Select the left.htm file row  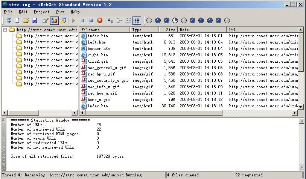click(x=189, y=42)
